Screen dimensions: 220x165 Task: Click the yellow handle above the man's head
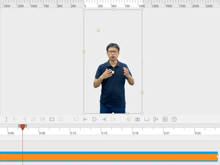click(x=98, y=31)
